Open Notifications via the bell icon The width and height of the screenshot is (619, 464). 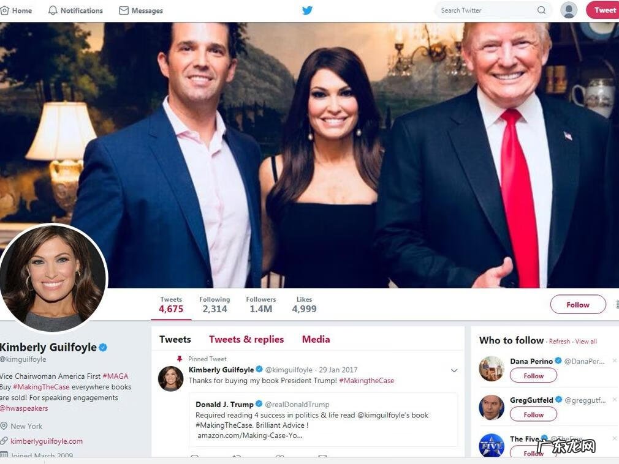tap(53, 10)
